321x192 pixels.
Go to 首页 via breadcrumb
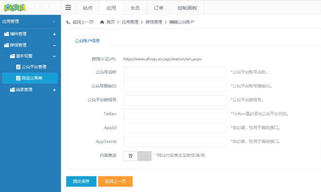click(111, 22)
